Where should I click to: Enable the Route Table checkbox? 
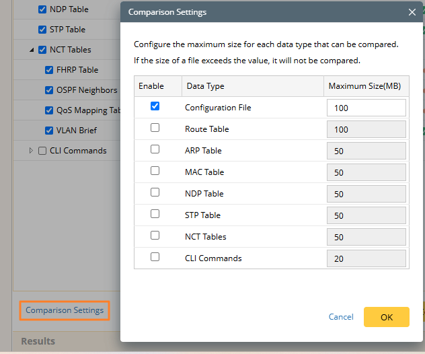pyautogui.click(x=155, y=128)
